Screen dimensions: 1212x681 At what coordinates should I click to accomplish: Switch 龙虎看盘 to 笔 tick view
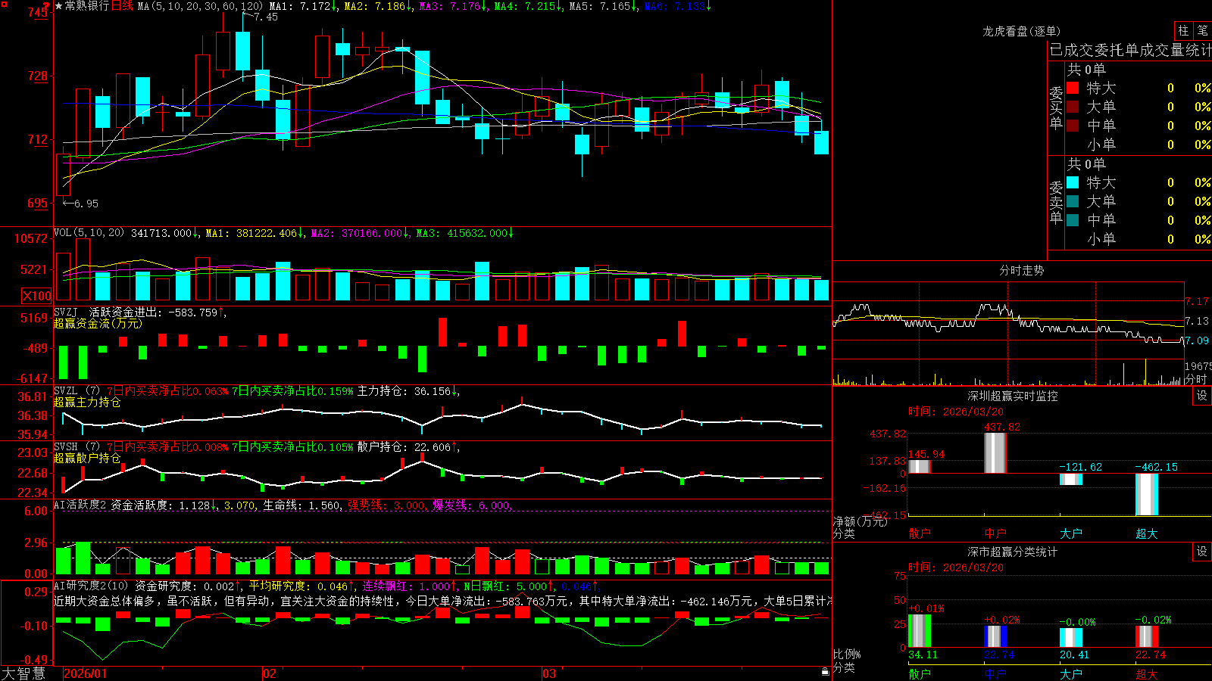[1202, 31]
